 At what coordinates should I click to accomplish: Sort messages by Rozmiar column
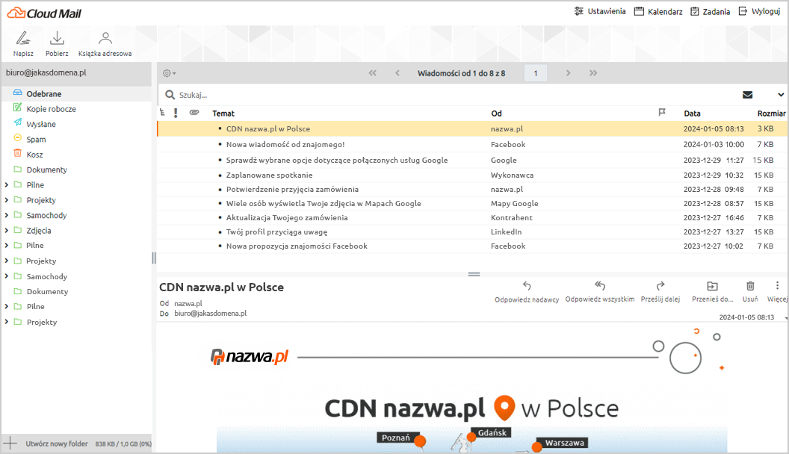point(771,113)
